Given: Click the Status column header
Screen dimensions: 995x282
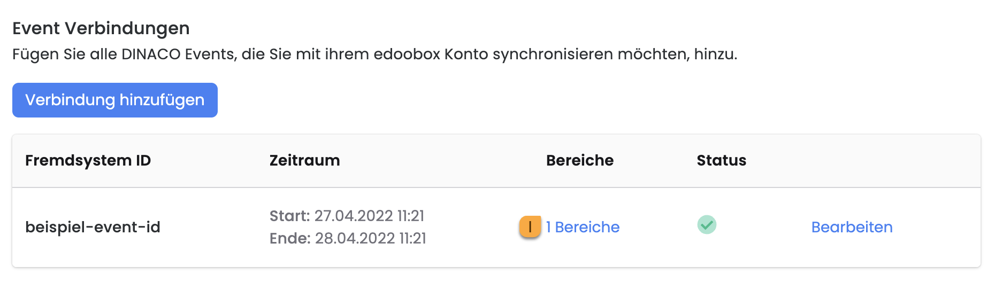Looking at the screenshot, I should click(721, 160).
